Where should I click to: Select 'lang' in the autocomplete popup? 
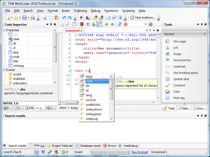(x=89, y=95)
